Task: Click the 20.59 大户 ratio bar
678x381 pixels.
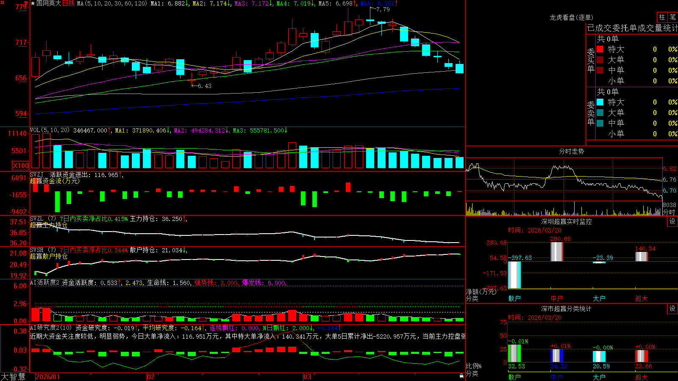Action: click(x=599, y=356)
